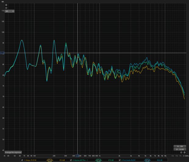Click the vertical zoom-in plus icon at top left

click(x=6, y=5)
